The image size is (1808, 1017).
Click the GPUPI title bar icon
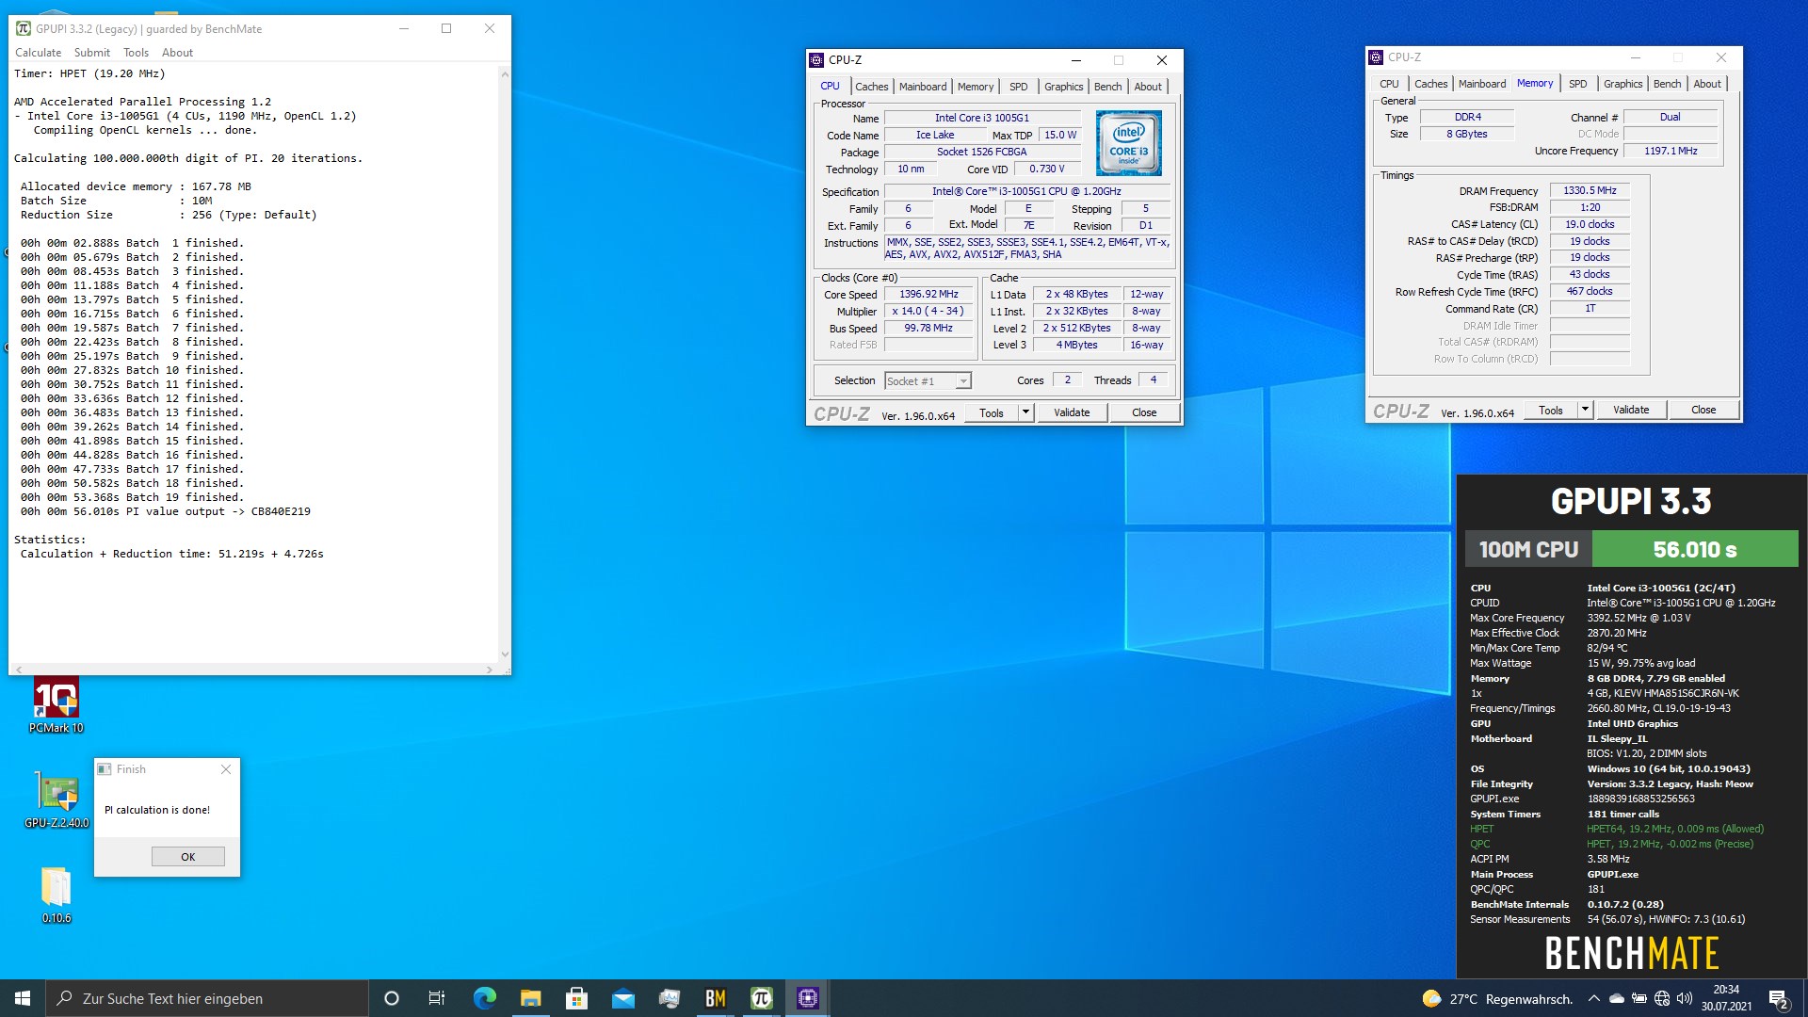24,28
